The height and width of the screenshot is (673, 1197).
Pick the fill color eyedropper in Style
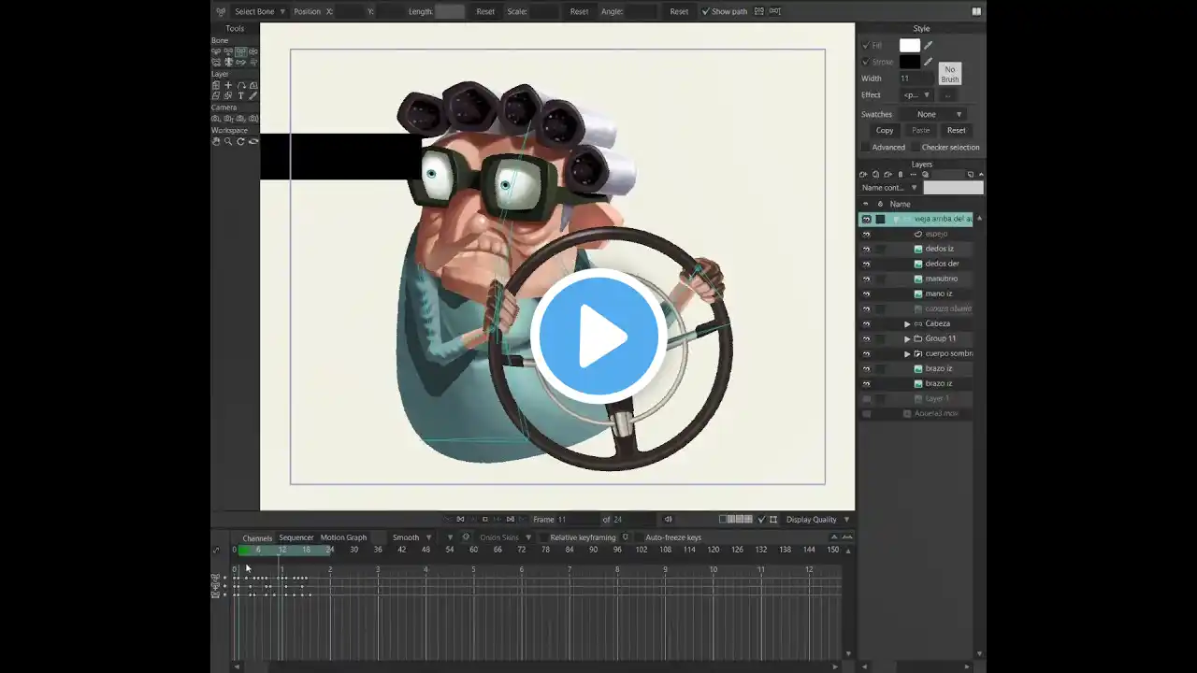point(929,45)
